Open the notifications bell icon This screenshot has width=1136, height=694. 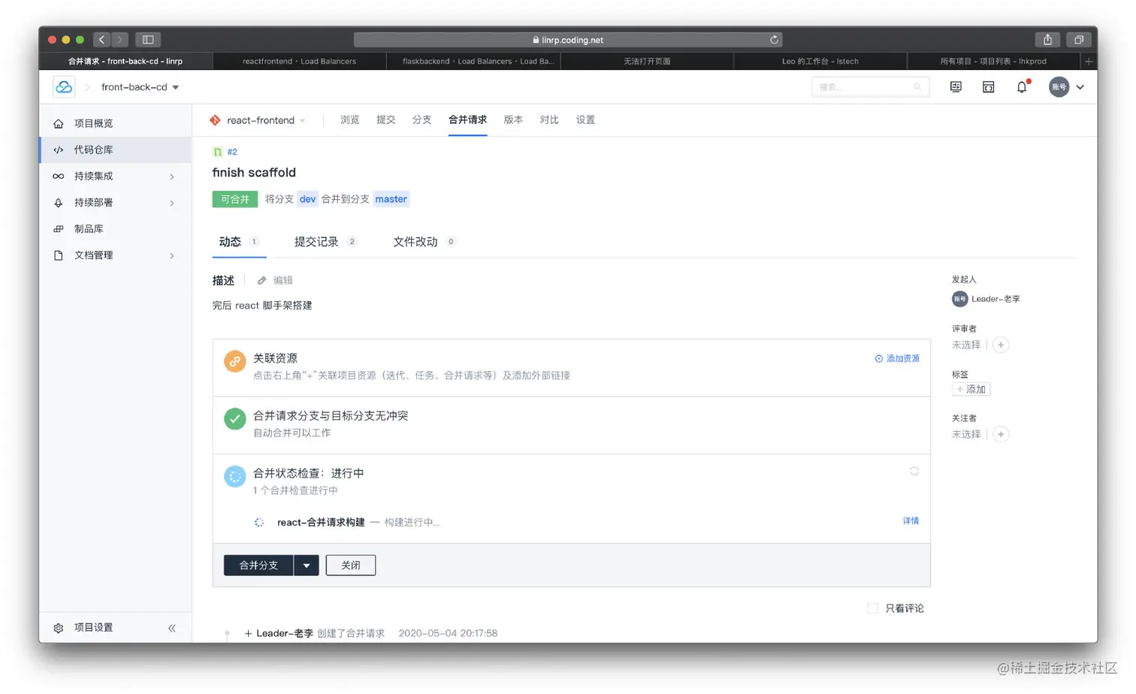1022,87
